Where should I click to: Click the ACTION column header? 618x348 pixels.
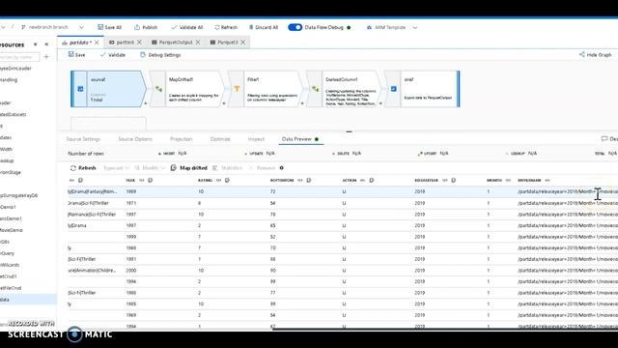click(350, 181)
